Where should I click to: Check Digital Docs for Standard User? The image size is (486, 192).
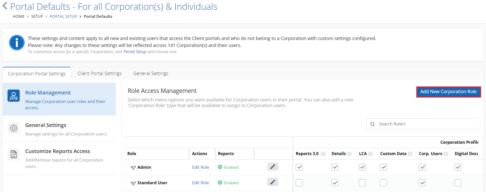(458, 183)
